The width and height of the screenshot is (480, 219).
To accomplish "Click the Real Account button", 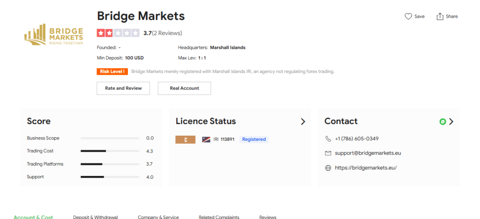I will click(184, 88).
